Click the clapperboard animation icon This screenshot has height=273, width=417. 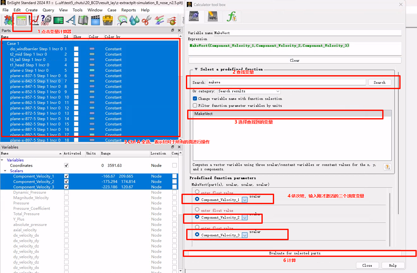(95, 21)
